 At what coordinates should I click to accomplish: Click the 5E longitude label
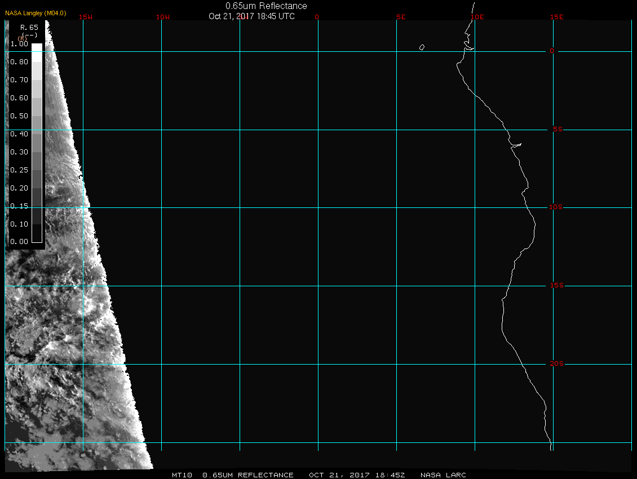(401, 17)
